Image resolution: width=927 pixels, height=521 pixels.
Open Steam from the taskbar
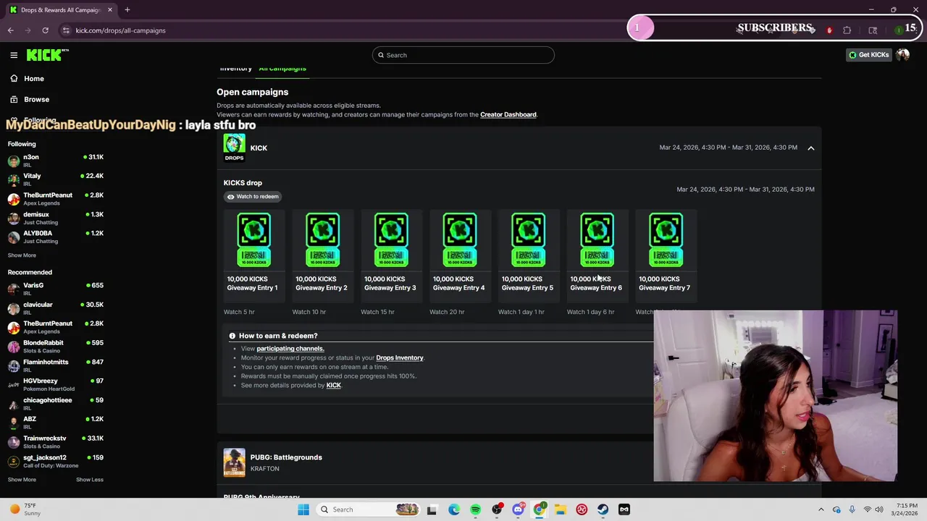click(603, 509)
